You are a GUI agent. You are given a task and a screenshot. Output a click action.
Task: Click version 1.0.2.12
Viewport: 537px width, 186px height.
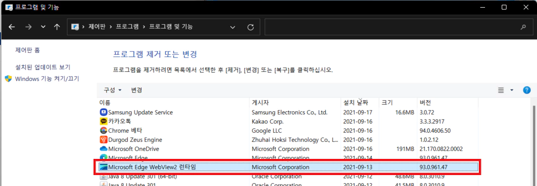point(429,140)
